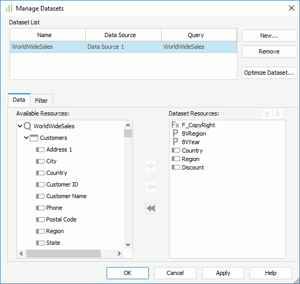Click the WorldWideSales query cell
The width and height of the screenshot is (300, 284).
tap(199, 47)
